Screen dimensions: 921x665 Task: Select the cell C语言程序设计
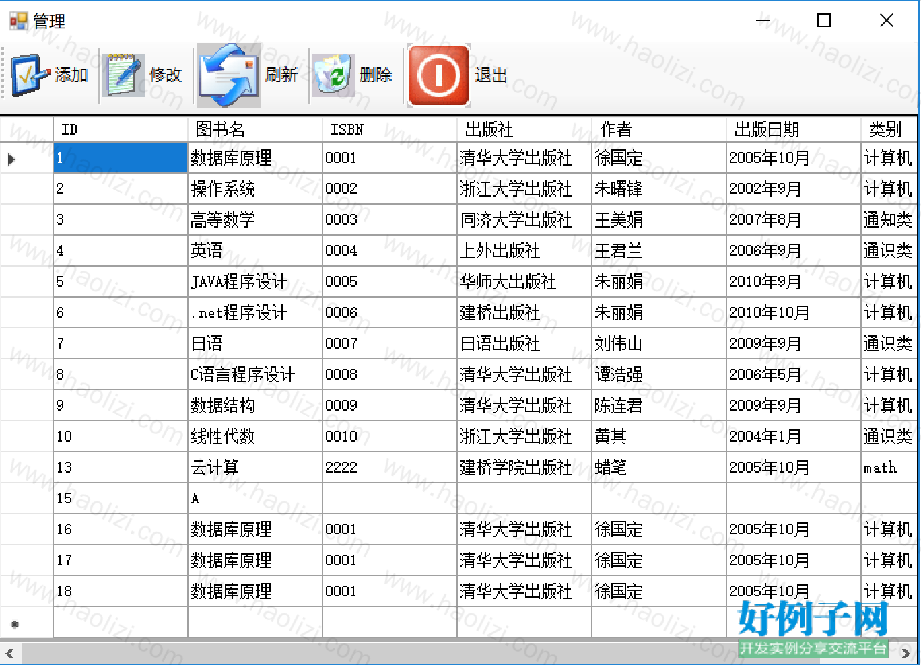point(255,375)
